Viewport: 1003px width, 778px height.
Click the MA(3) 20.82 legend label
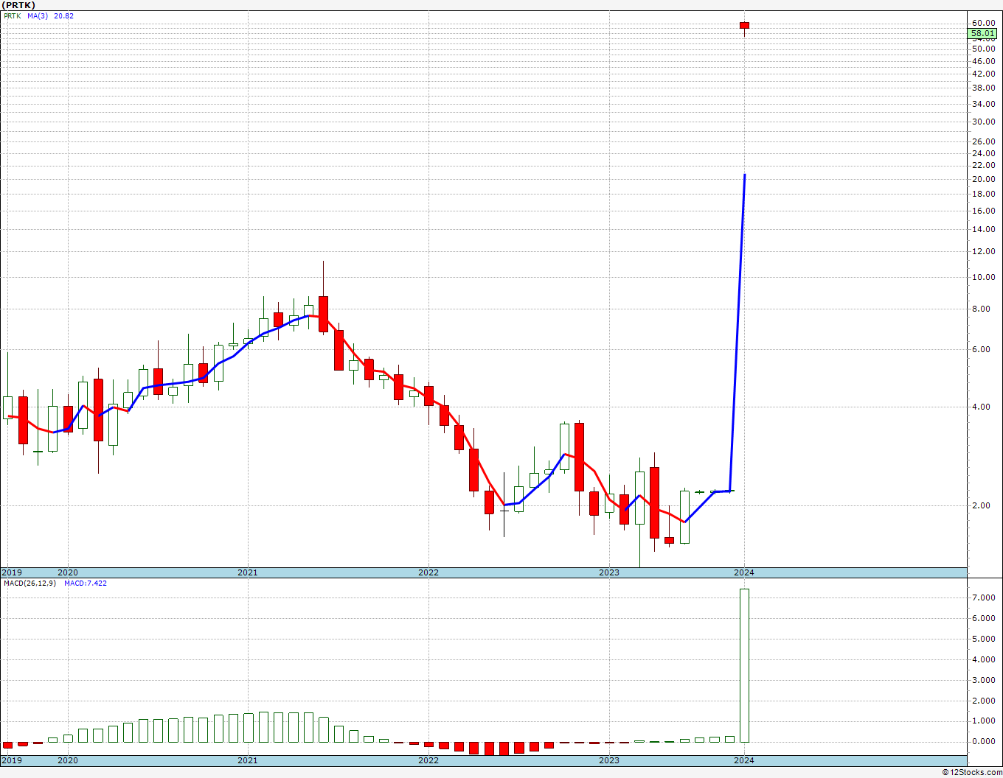50,15
